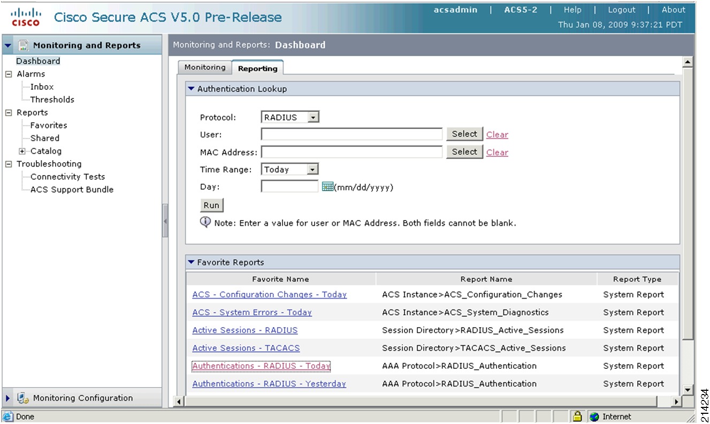Expand the Catalog tree node

pyautogui.click(x=22, y=151)
